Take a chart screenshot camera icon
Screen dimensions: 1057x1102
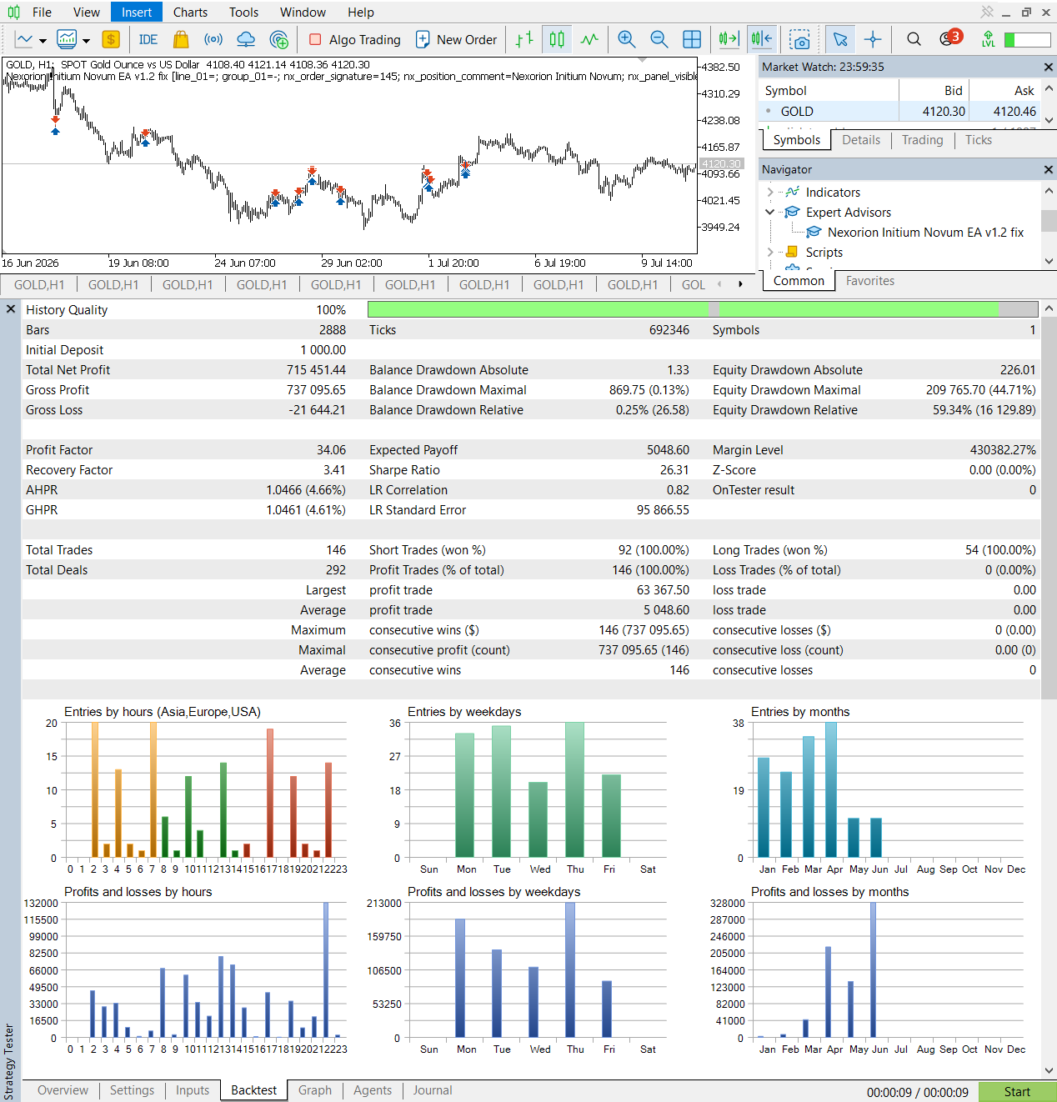pyautogui.click(x=799, y=39)
